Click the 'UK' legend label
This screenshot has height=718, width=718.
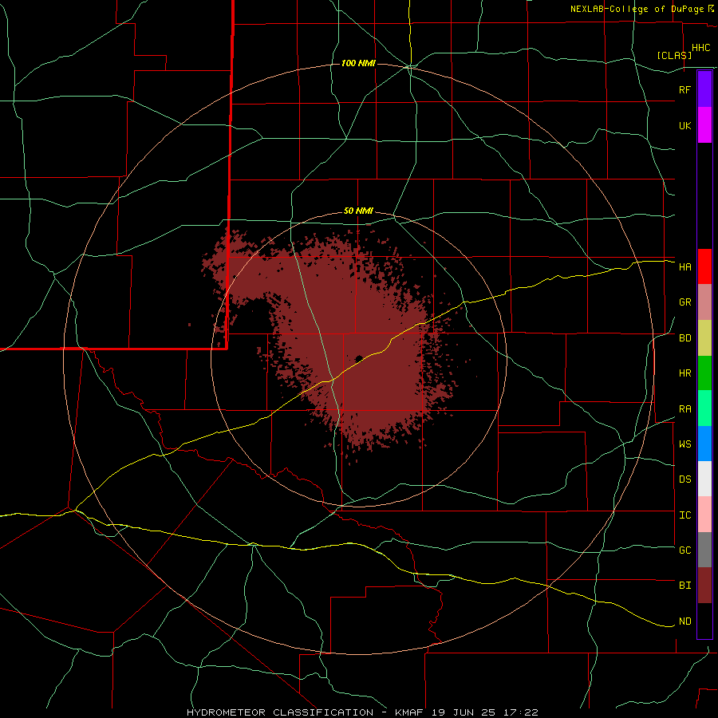[x=684, y=125]
